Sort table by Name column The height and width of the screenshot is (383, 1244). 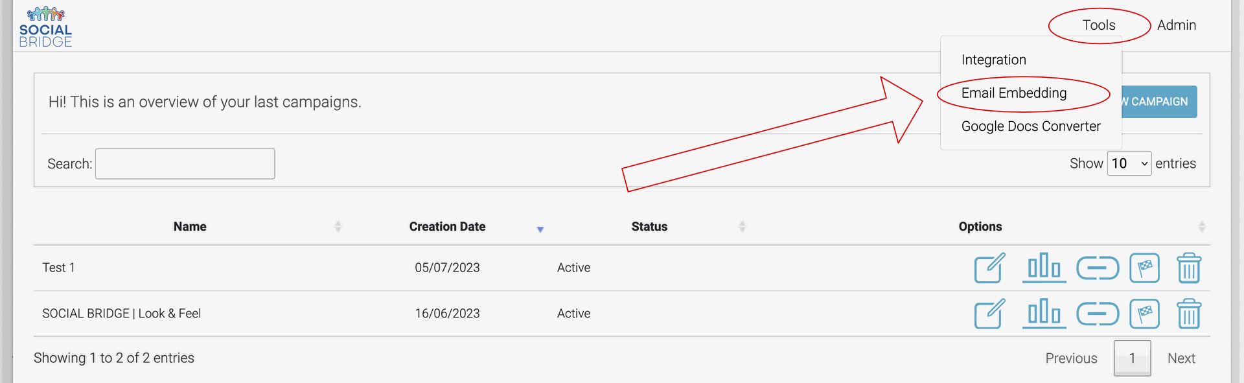click(x=190, y=226)
